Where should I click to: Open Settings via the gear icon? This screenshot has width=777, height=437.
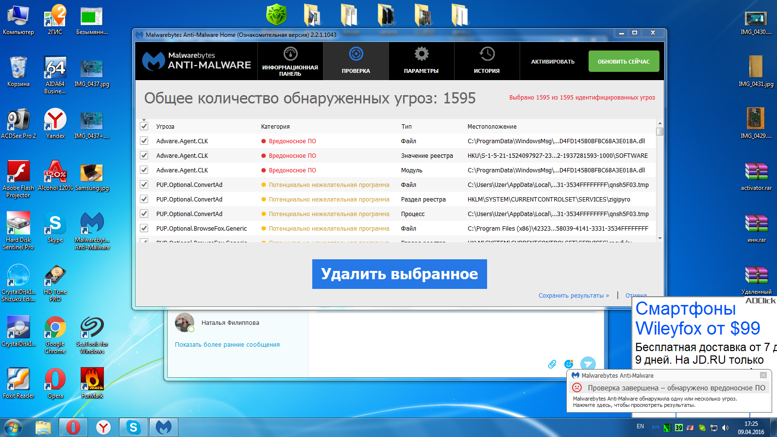(x=421, y=54)
